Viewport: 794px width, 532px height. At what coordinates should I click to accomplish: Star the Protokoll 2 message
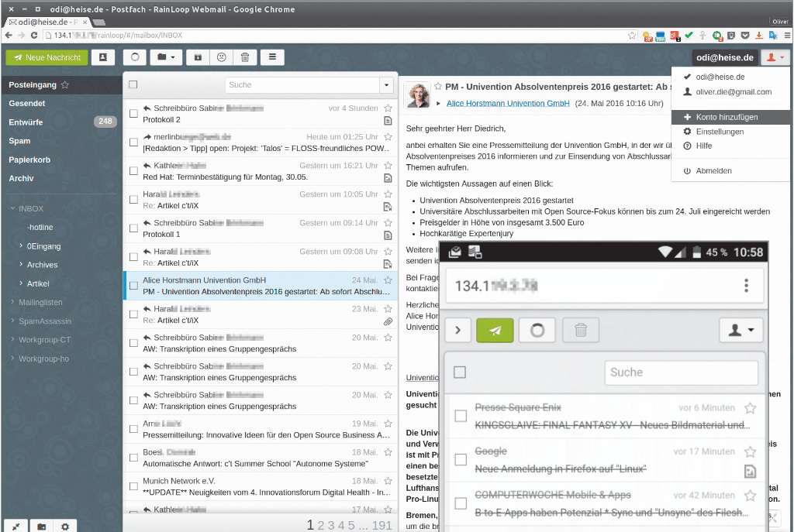coord(388,108)
